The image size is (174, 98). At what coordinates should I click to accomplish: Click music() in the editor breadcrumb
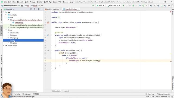click(66, 91)
